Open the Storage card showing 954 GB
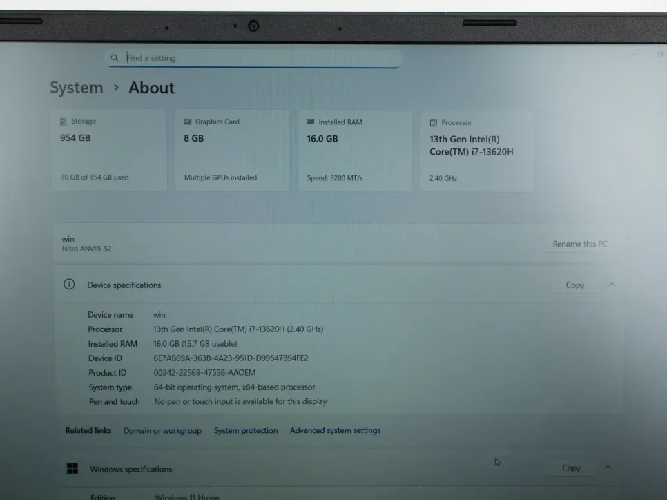 click(x=108, y=149)
